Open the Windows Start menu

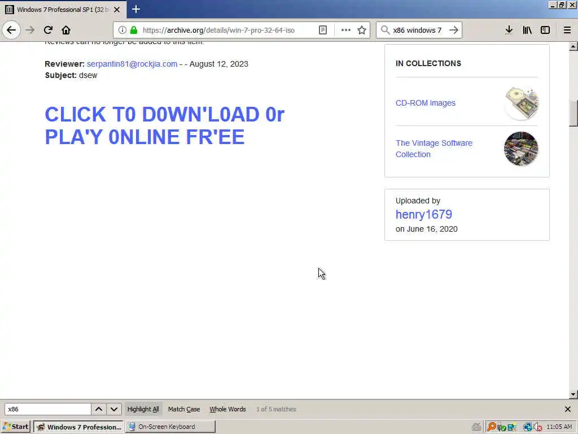click(16, 427)
